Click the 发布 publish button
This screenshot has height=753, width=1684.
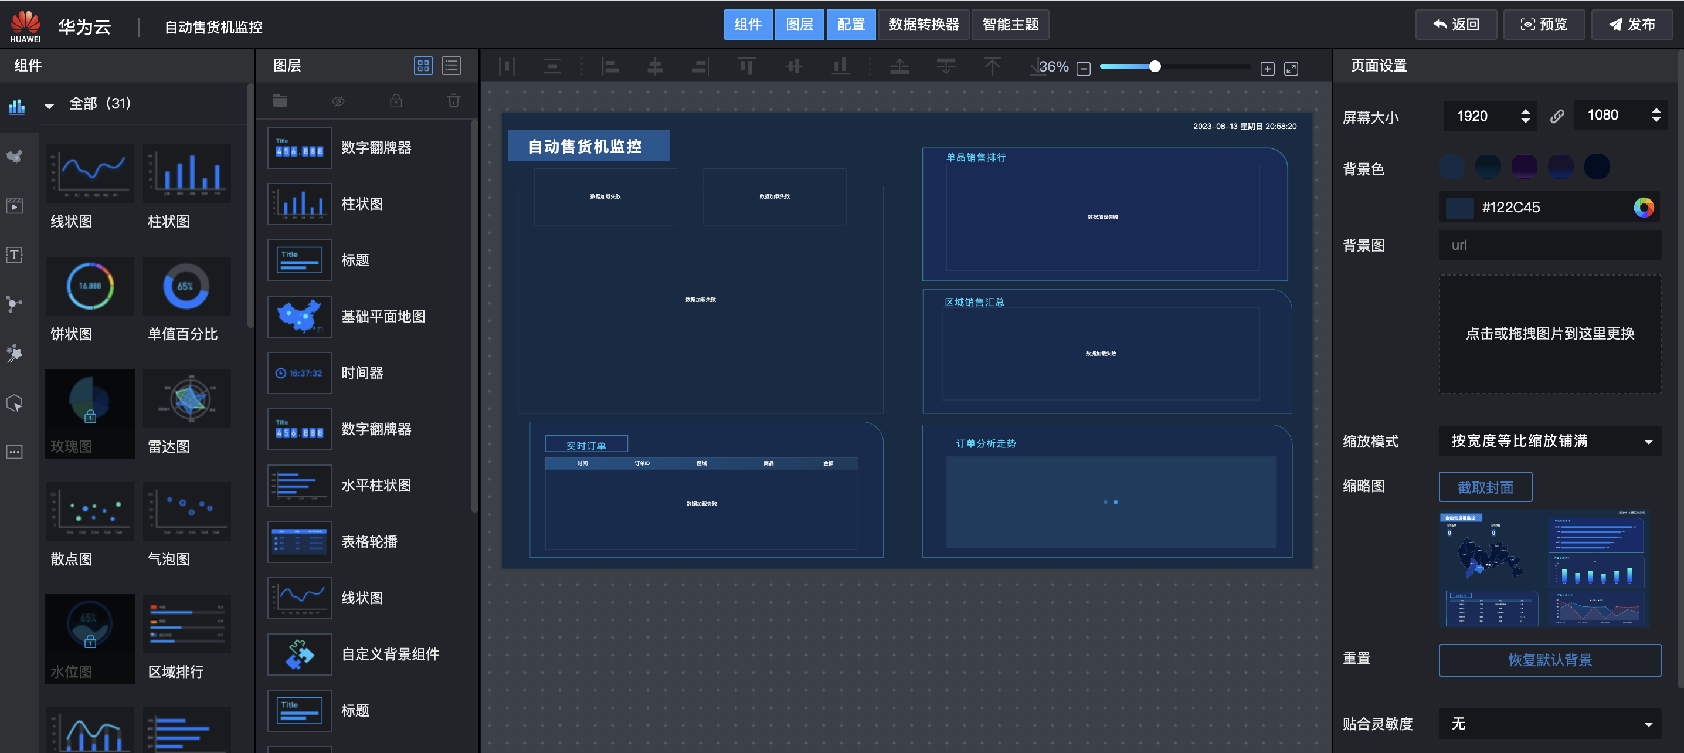[1631, 25]
